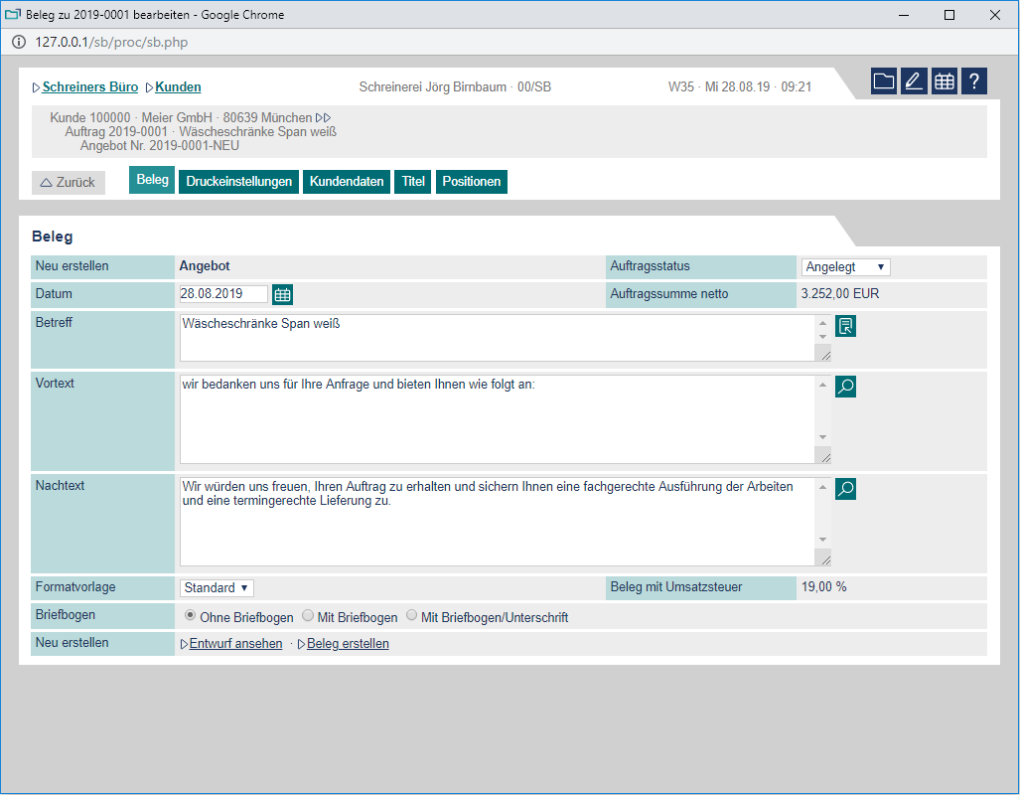The height and width of the screenshot is (795, 1020).
Task: Click the pencil edit icon in header
Action: click(914, 81)
